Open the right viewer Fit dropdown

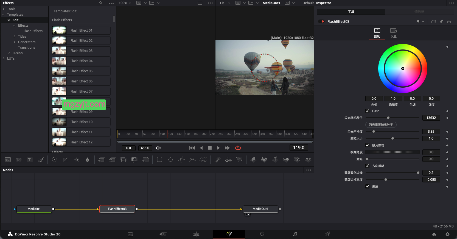point(225,3)
